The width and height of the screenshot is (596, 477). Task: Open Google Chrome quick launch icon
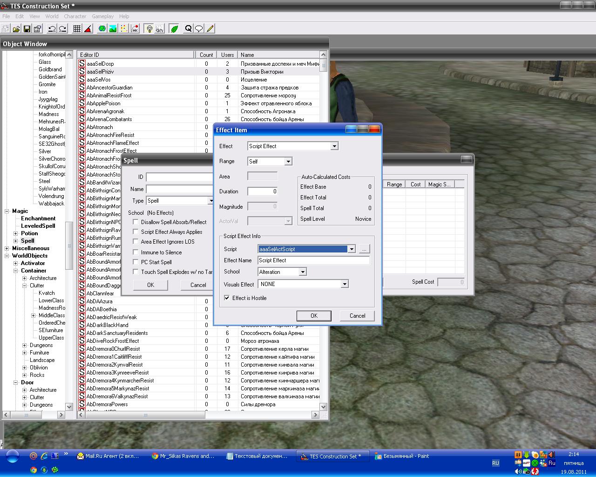[x=34, y=470]
